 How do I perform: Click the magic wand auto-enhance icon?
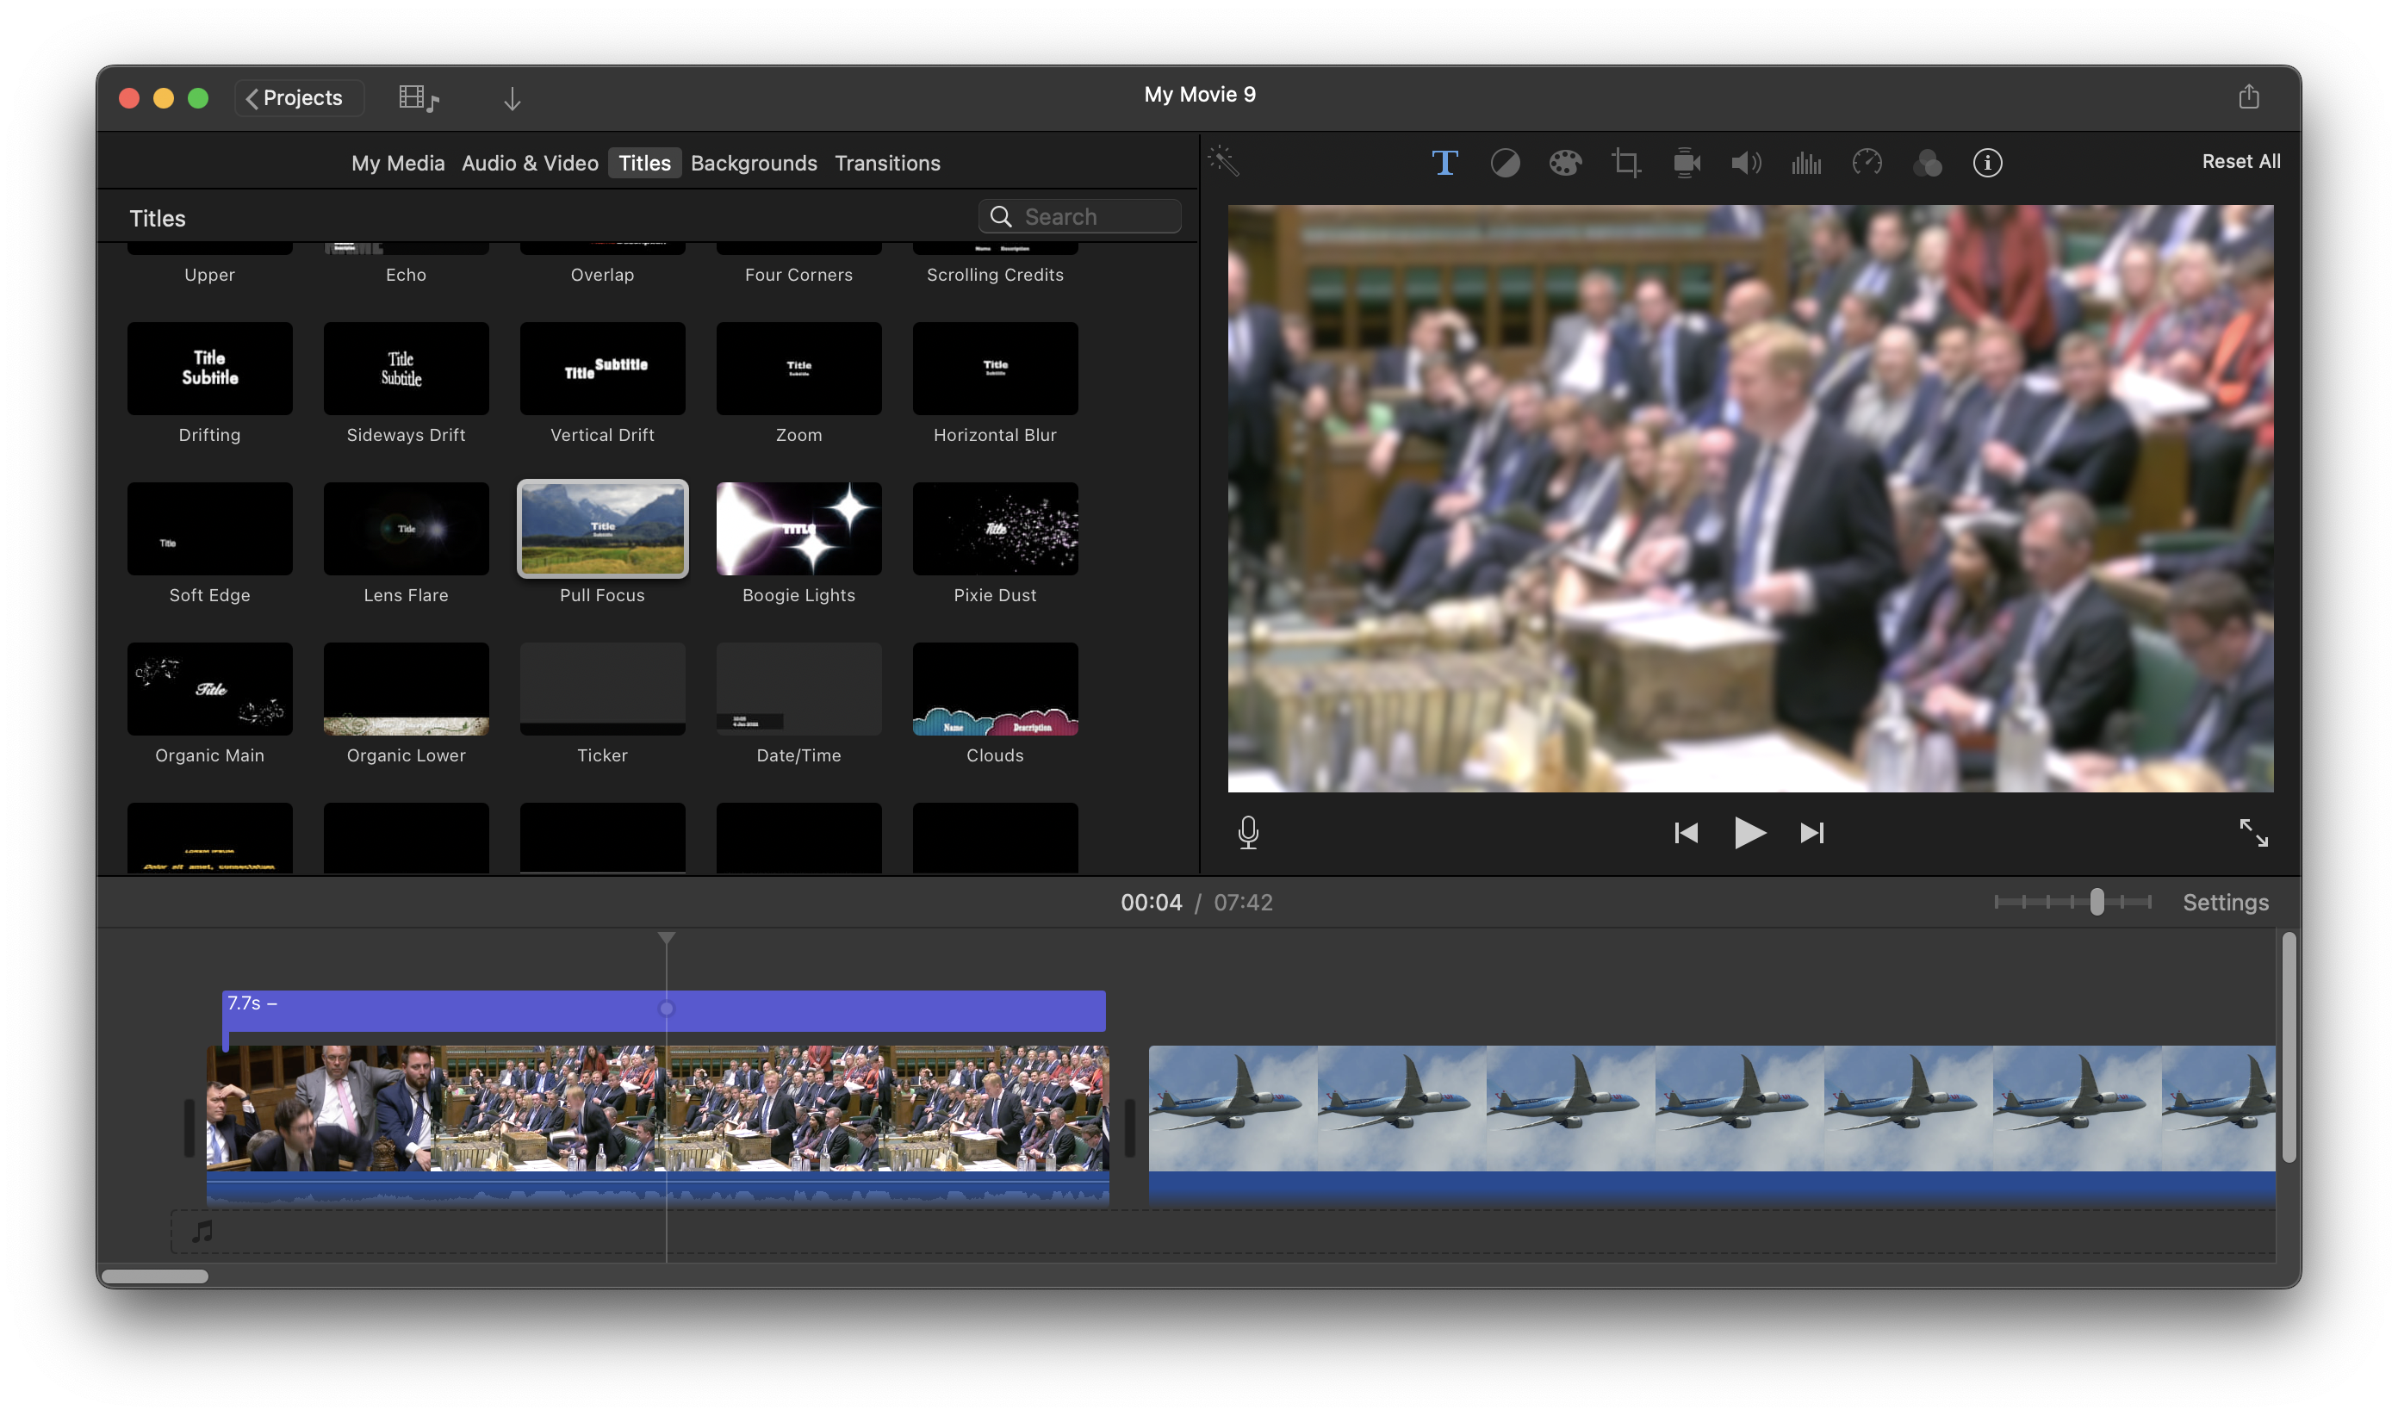tap(1223, 161)
